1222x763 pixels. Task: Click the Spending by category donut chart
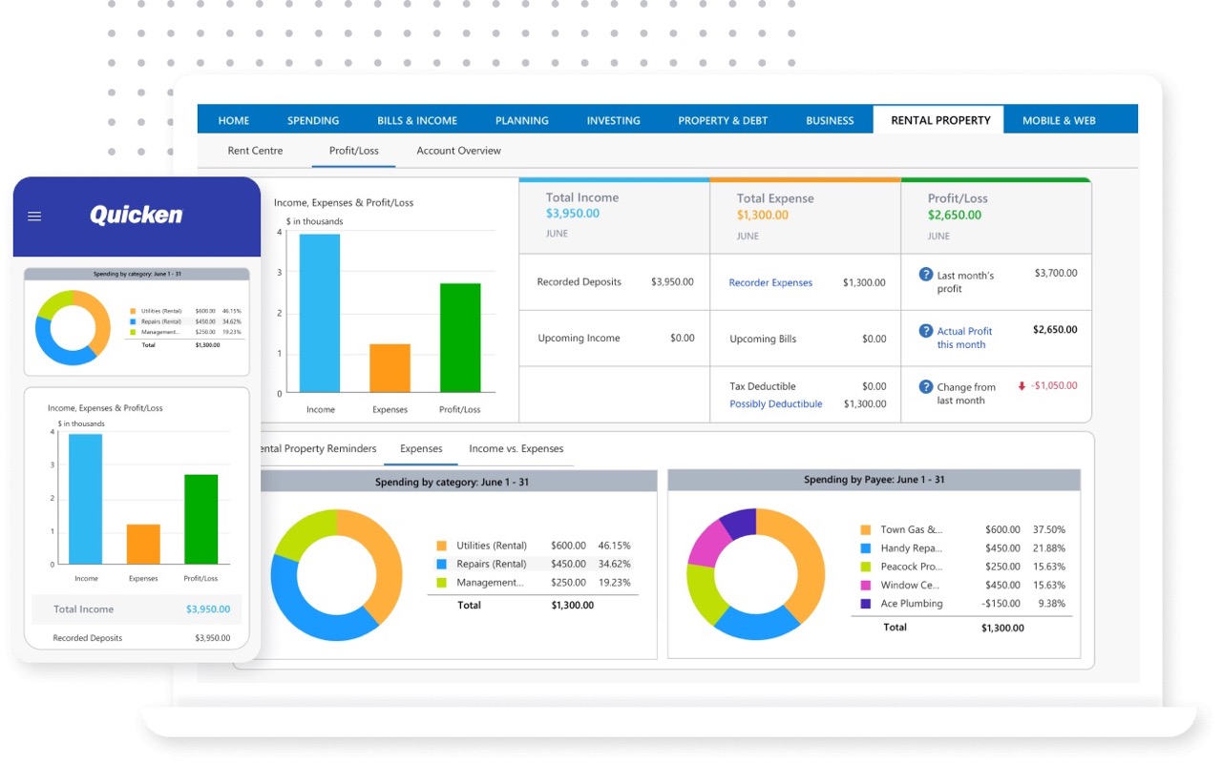[336, 574]
